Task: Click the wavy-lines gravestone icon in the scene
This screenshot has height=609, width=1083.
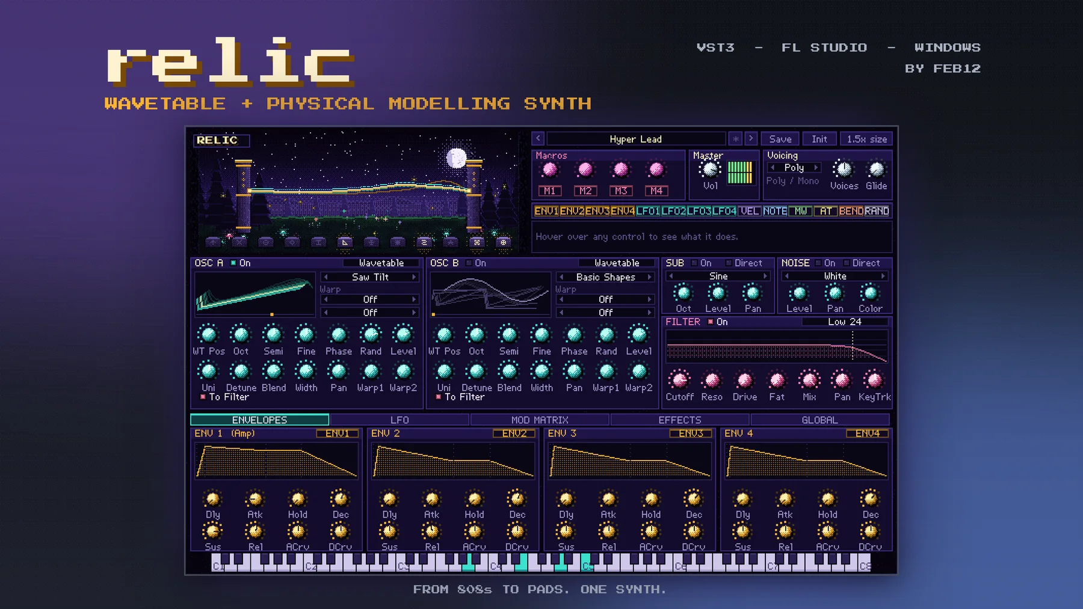Action: pos(424,242)
